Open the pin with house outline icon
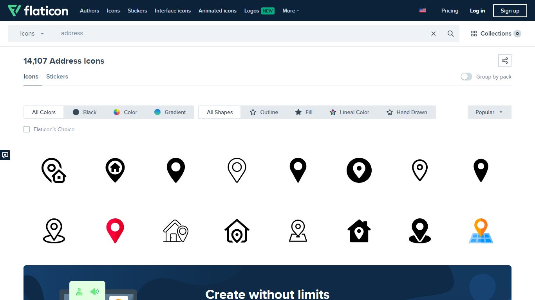 [54, 170]
